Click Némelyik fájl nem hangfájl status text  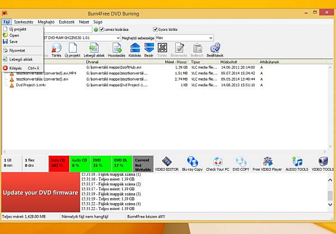click(85, 217)
